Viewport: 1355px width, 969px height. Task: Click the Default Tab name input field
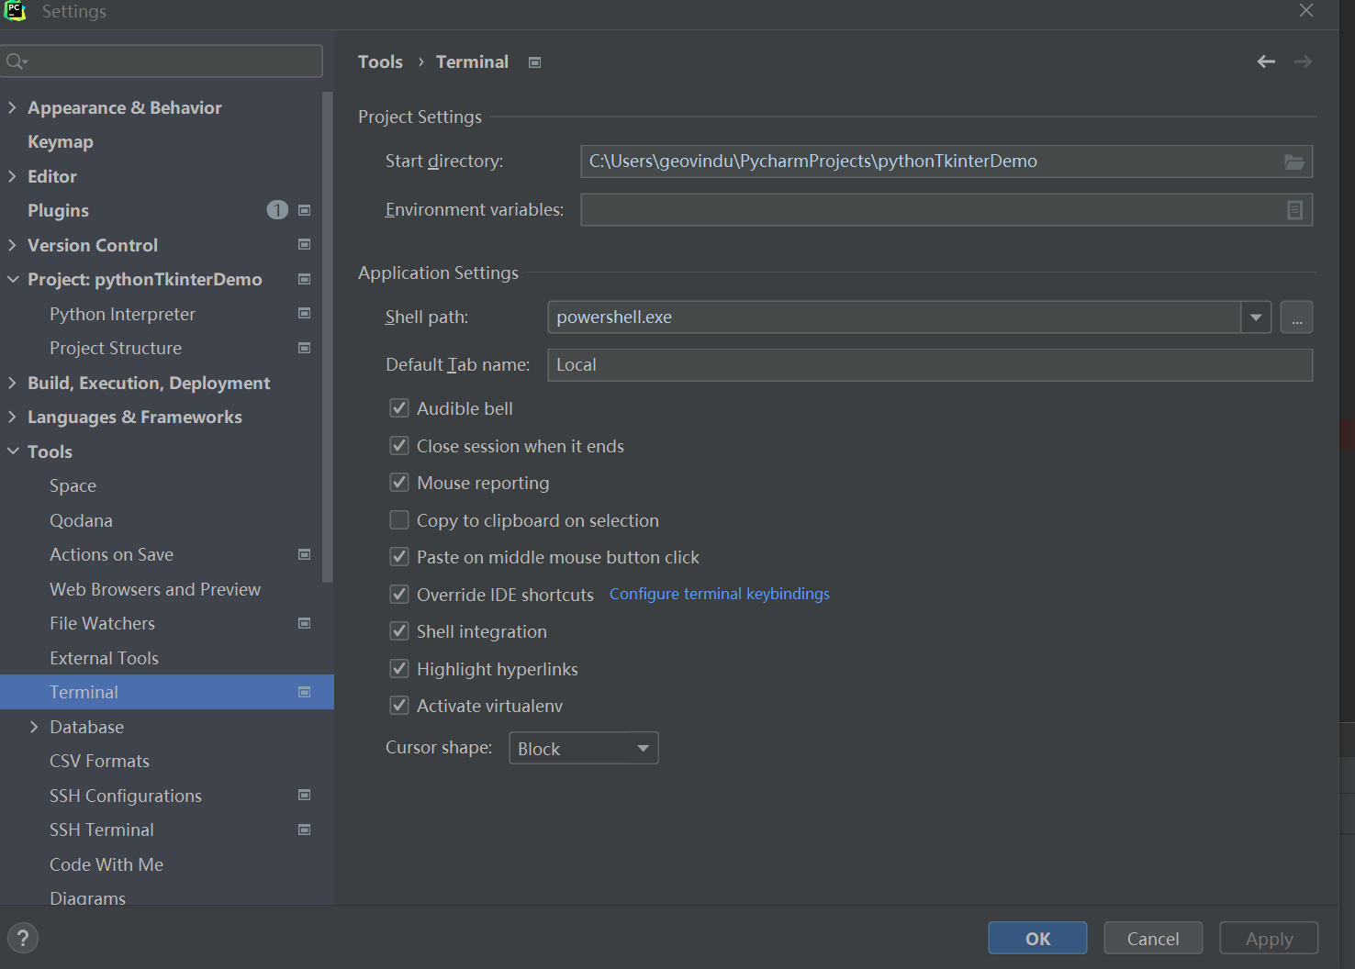point(929,365)
